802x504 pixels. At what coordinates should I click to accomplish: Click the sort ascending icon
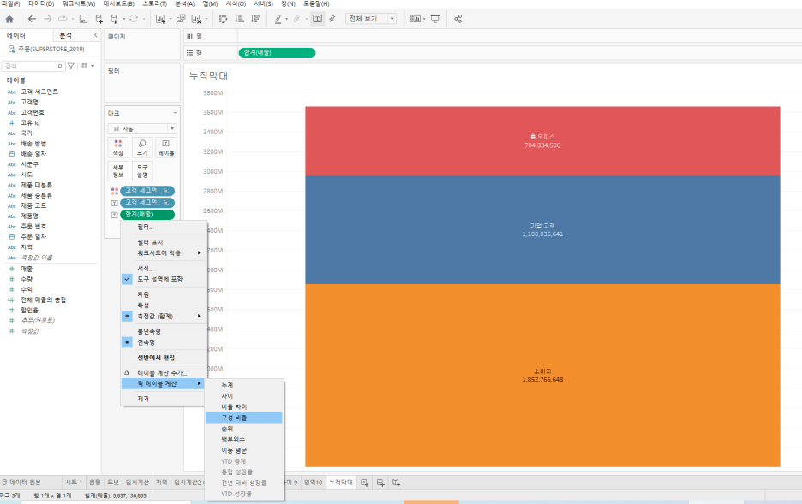[x=239, y=19]
